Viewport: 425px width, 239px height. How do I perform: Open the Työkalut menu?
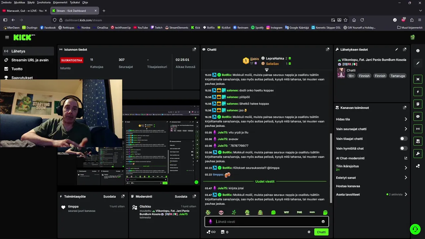tap(75, 2)
